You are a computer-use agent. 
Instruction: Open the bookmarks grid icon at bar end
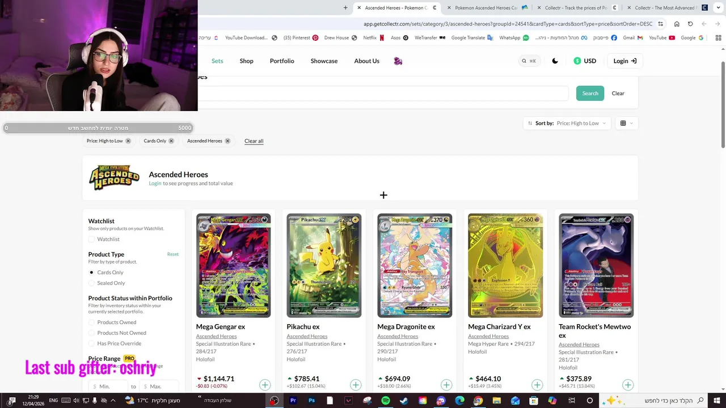pyautogui.click(x=718, y=38)
